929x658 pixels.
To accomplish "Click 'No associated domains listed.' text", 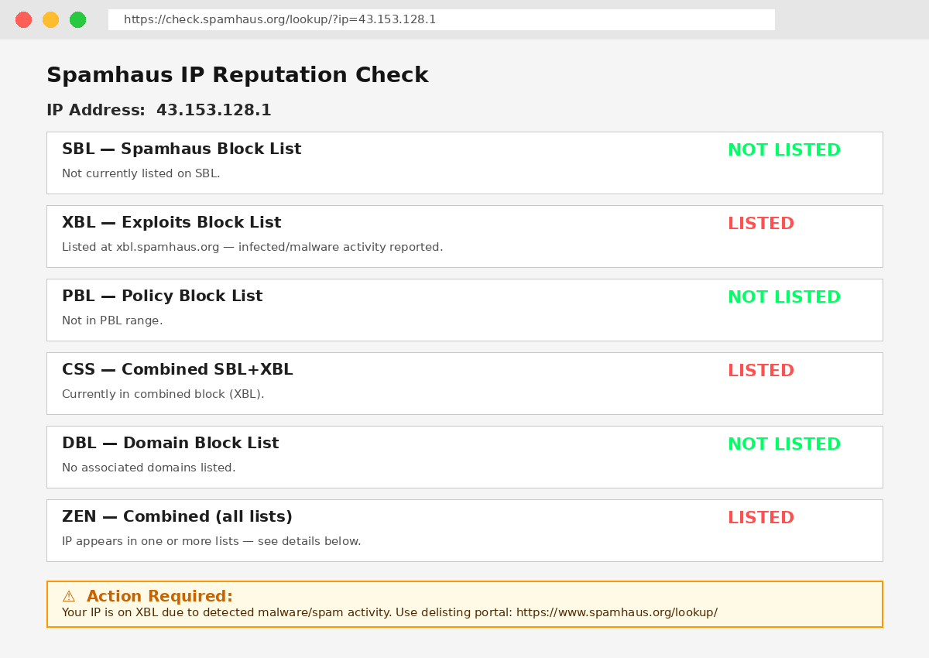I will click(149, 468).
